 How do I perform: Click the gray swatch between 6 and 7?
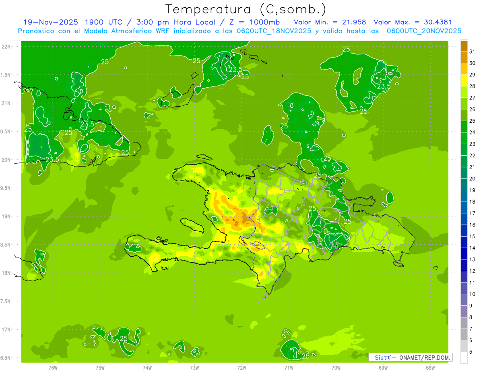464,334
